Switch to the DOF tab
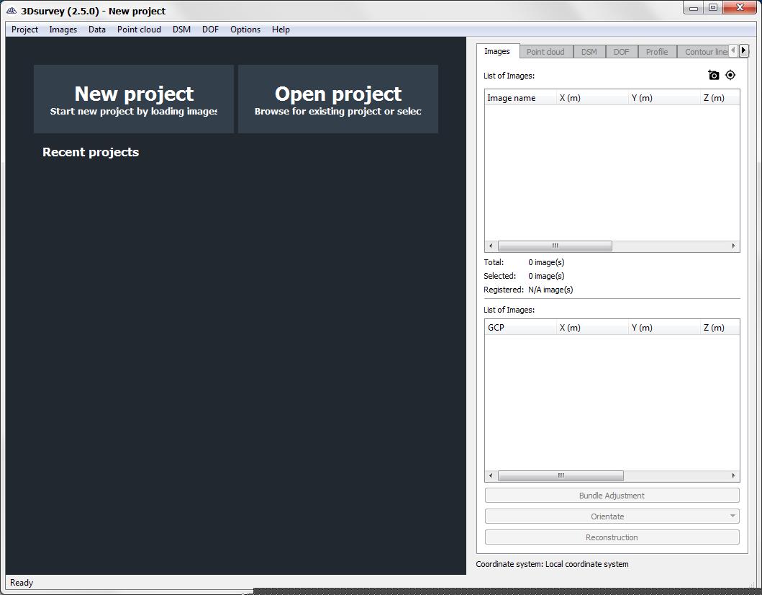The image size is (762, 595). [x=621, y=52]
